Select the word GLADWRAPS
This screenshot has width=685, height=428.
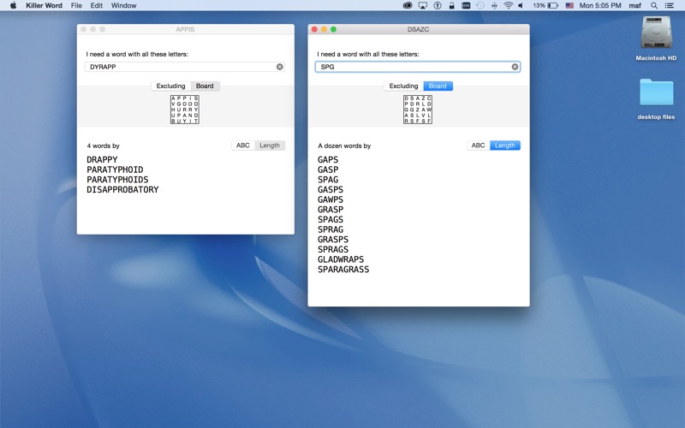341,260
